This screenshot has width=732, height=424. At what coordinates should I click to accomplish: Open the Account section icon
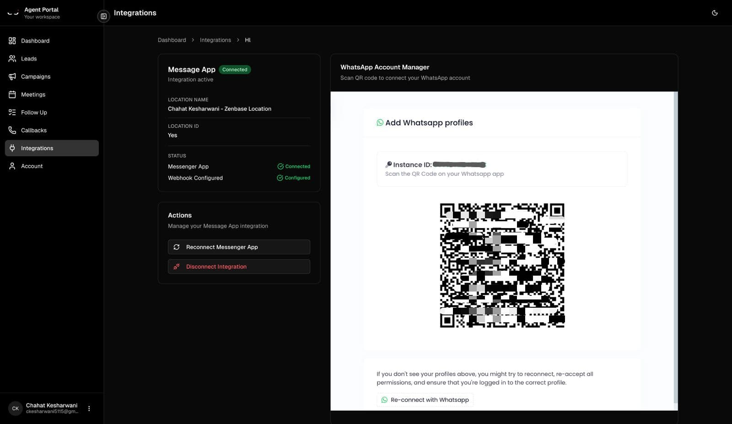12,166
